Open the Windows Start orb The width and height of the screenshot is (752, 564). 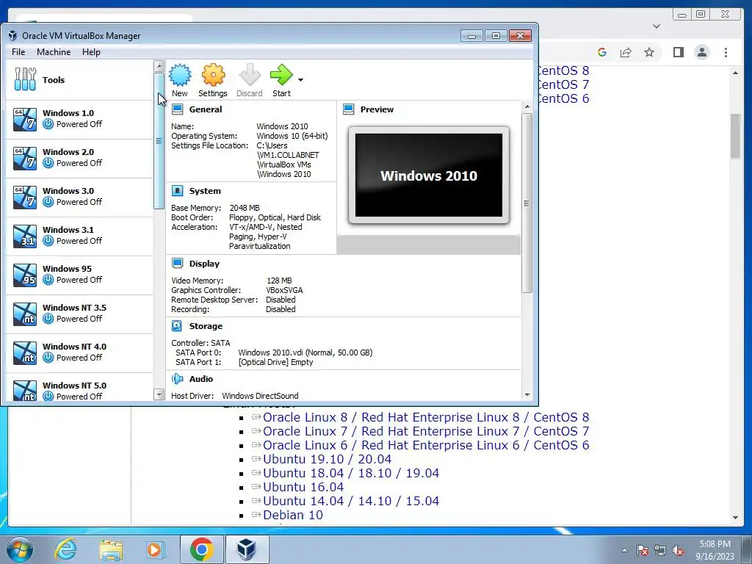tap(19, 549)
